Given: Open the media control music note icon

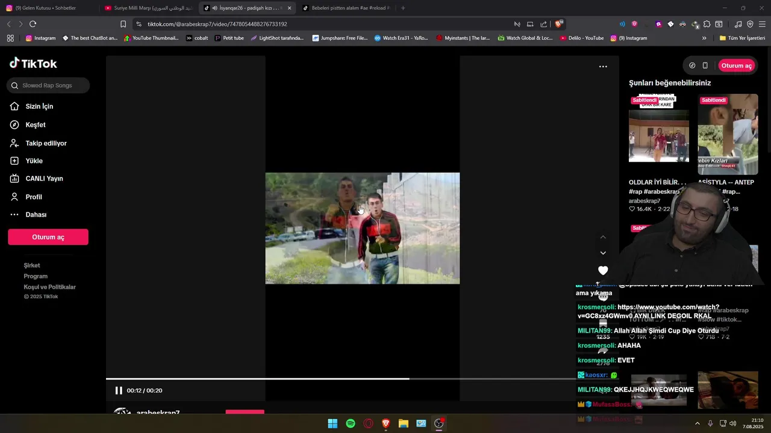Looking at the screenshot, I should click(738, 24).
